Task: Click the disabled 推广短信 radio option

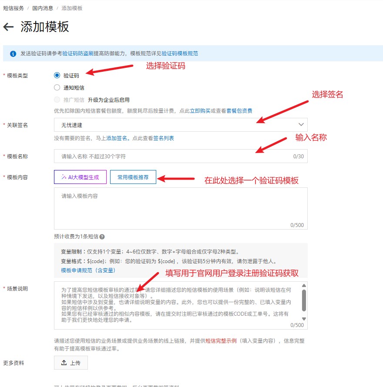Action: point(57,100)
